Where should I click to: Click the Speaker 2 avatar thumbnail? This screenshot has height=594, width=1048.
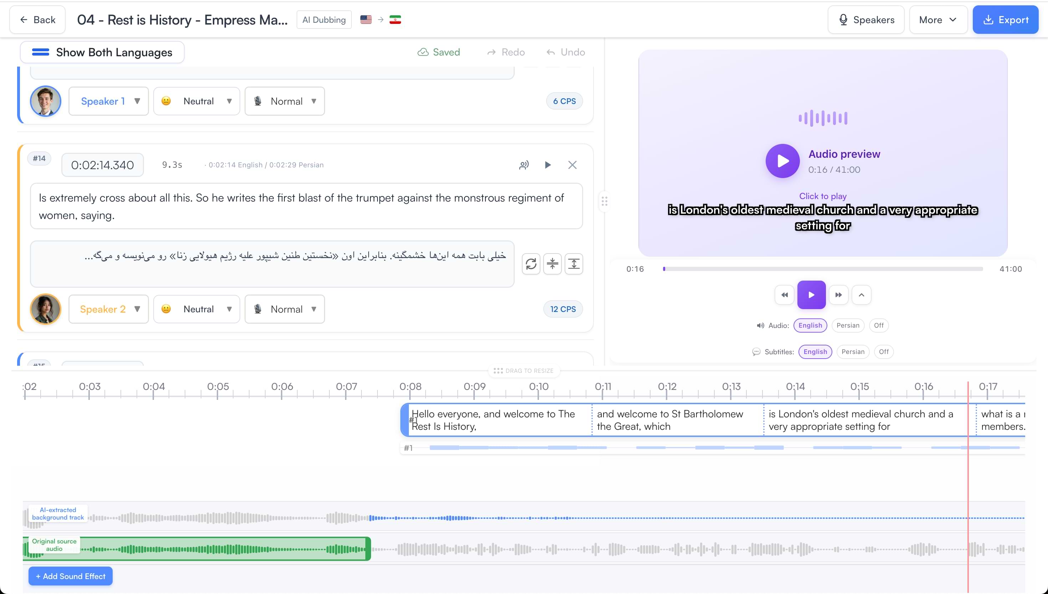pyautogui.click(x=45, y=309)
